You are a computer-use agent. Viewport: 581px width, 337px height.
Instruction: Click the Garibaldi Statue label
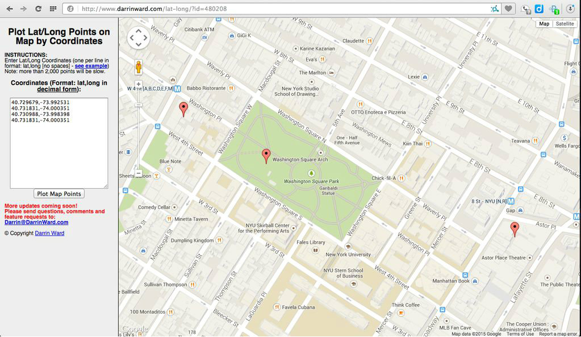click(328, 190)
